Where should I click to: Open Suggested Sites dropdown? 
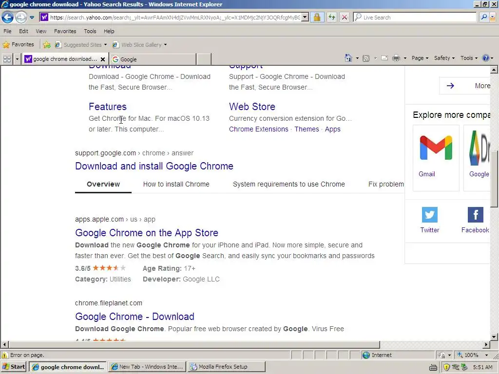pos(81,45)
